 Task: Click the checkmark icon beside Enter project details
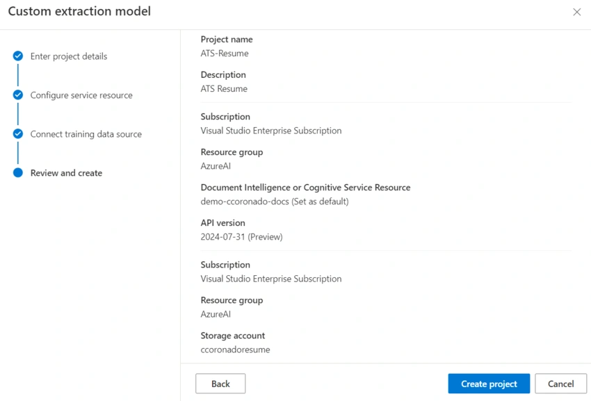tap(17, 56)
